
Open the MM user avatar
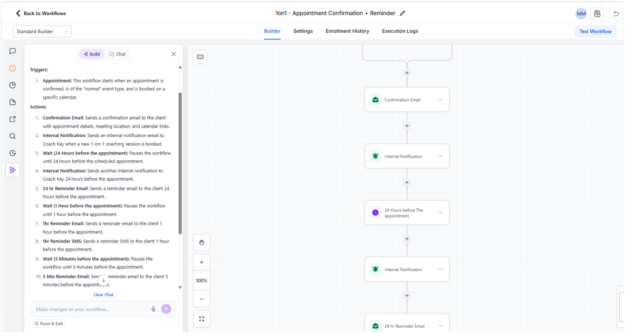[581, 14]
